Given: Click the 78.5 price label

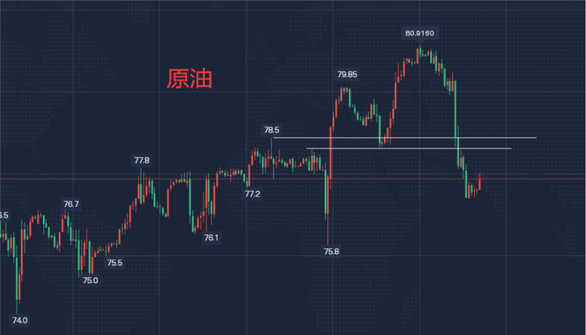Looking at the screenshot, I should click(272, 130).
